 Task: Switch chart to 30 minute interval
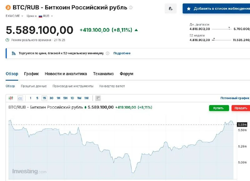(51, 98)
